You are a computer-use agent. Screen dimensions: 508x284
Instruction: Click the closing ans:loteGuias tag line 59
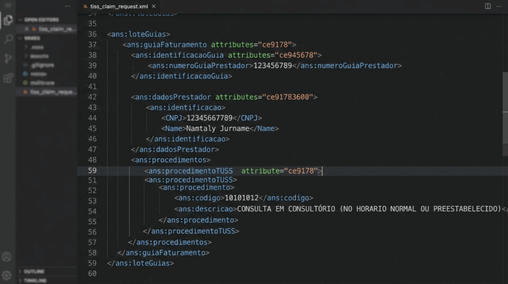(140, 263)
